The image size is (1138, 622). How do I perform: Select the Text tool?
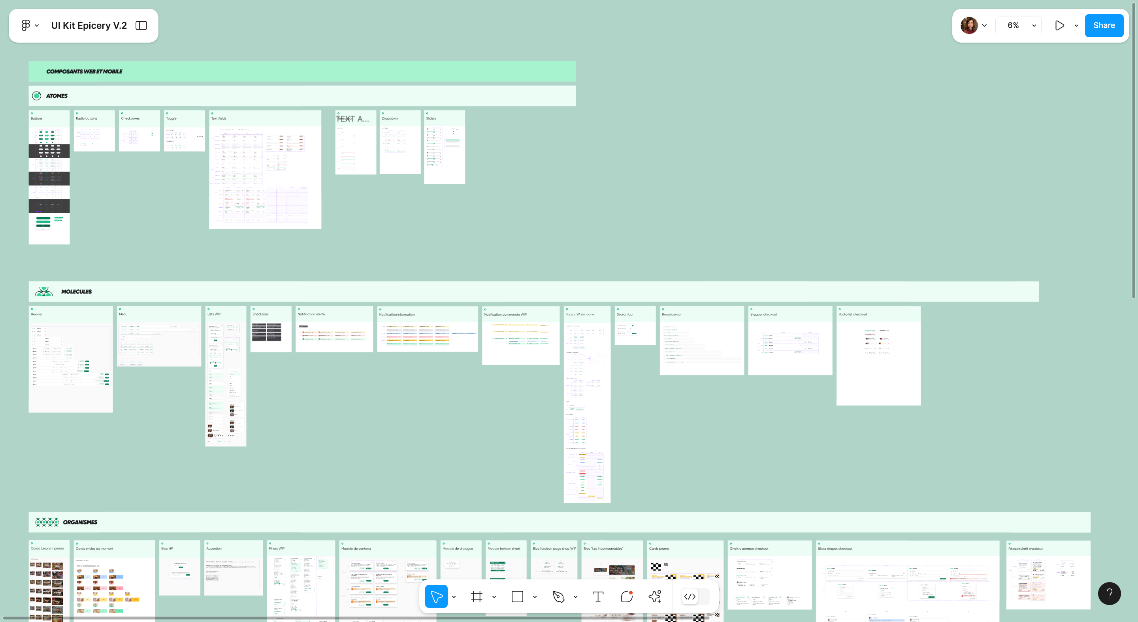(x=598, y=596)
